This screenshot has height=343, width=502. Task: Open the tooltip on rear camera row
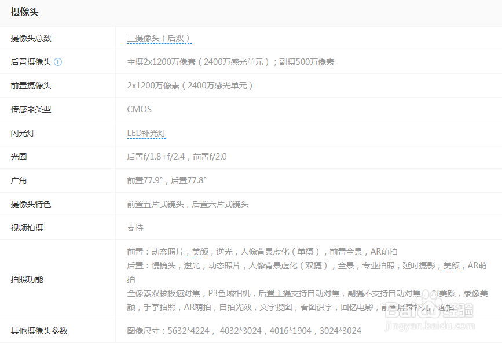coord(58,62)
